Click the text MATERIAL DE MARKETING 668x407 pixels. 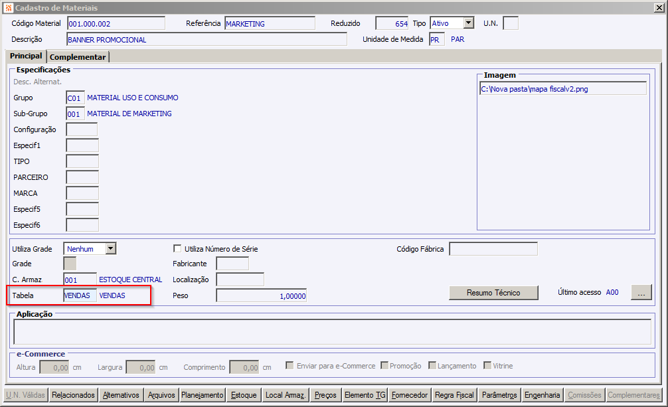click(129, 114)
